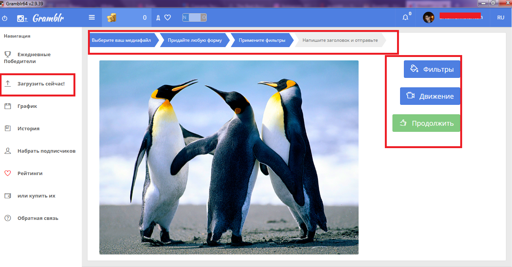Select the 'Придайте любую форму' step
The height and width of the screenshot is (267, 512).
(194, 40)
